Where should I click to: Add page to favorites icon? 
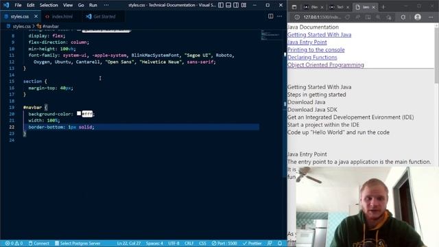click(x=389, y=17)
